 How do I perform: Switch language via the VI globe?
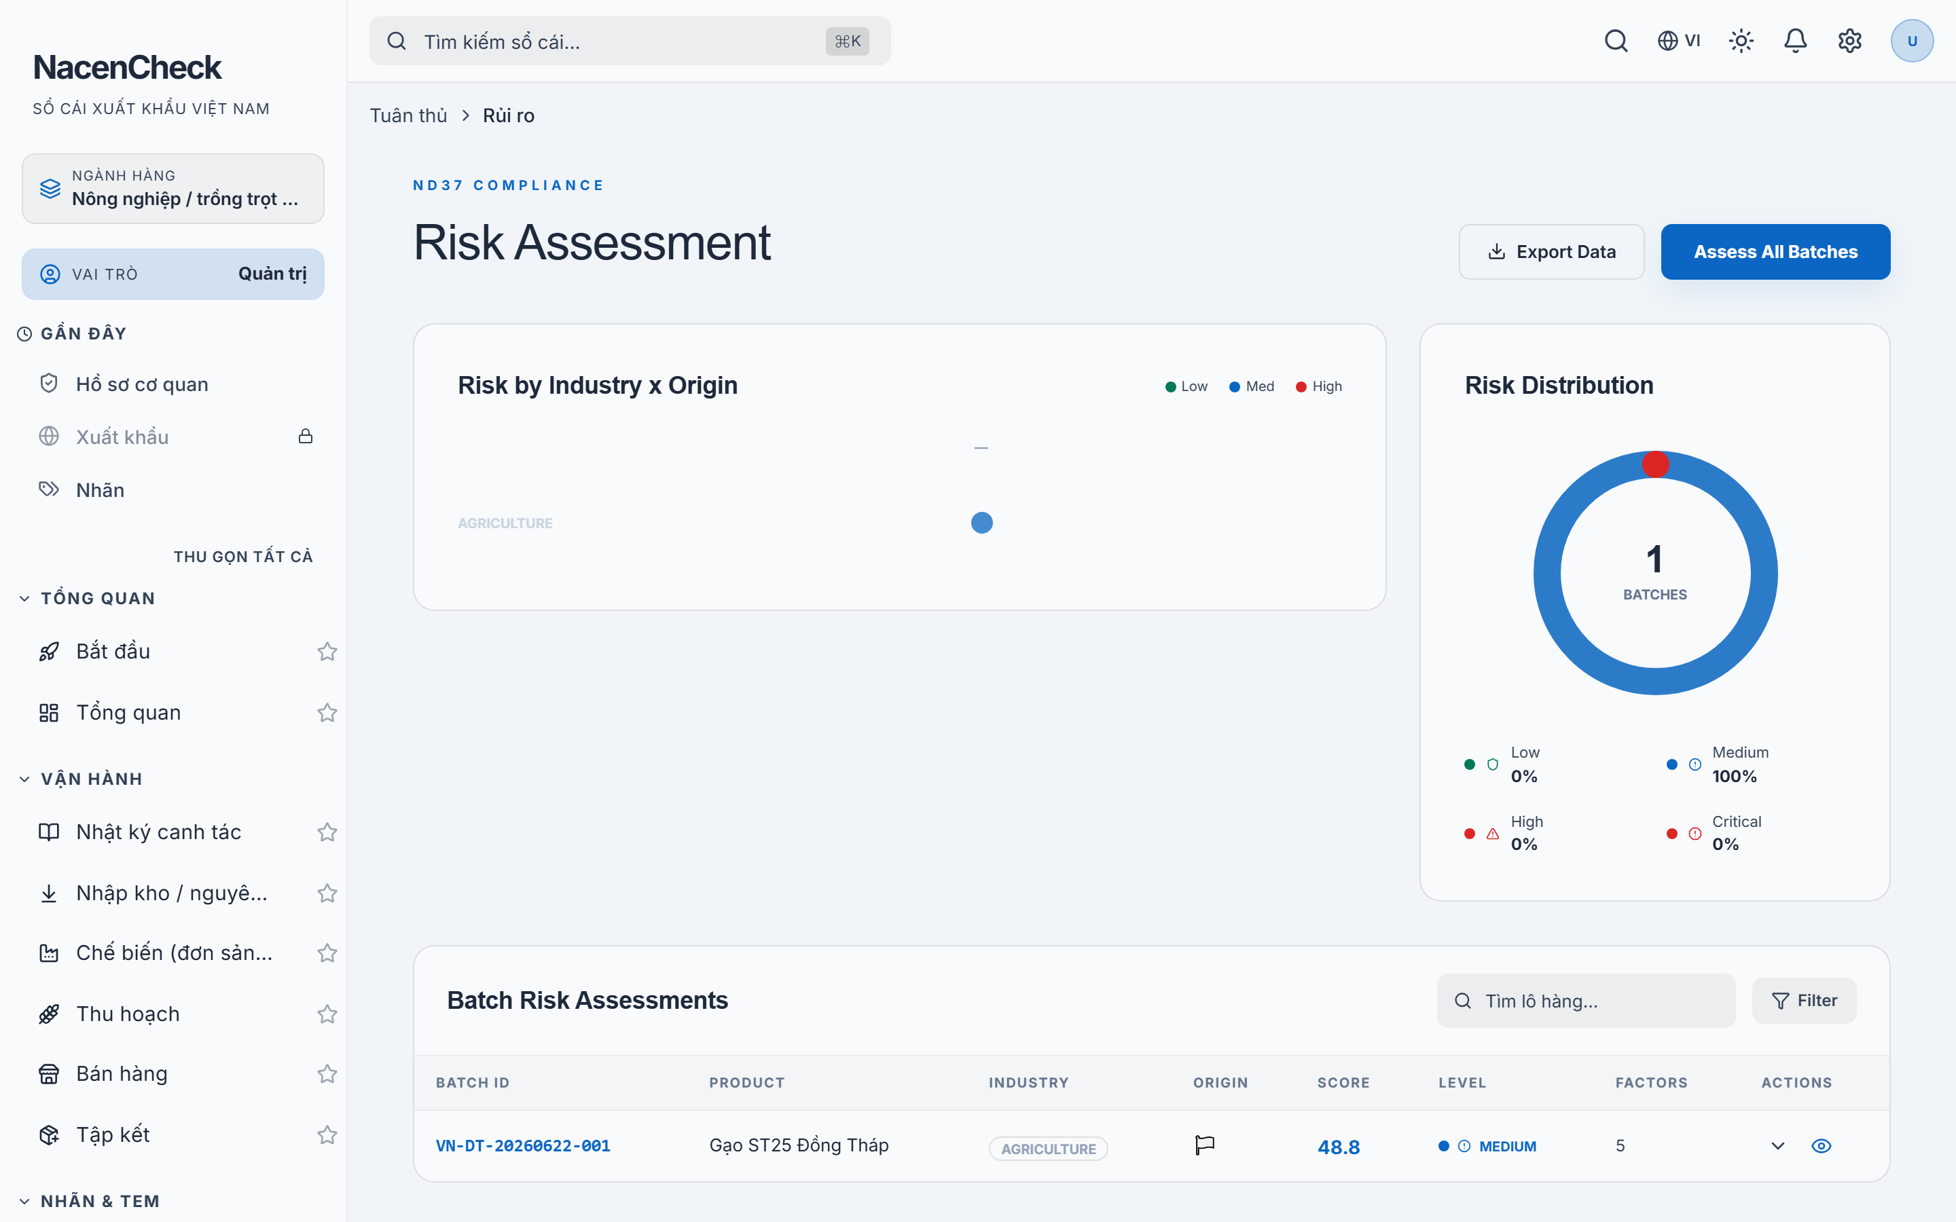tap(1679, 41)
